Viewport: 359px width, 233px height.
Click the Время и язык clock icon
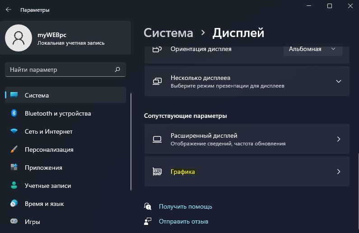[14, 203]
